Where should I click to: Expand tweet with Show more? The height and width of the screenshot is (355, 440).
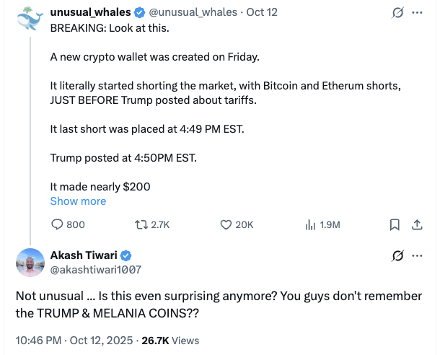[78, 201]
